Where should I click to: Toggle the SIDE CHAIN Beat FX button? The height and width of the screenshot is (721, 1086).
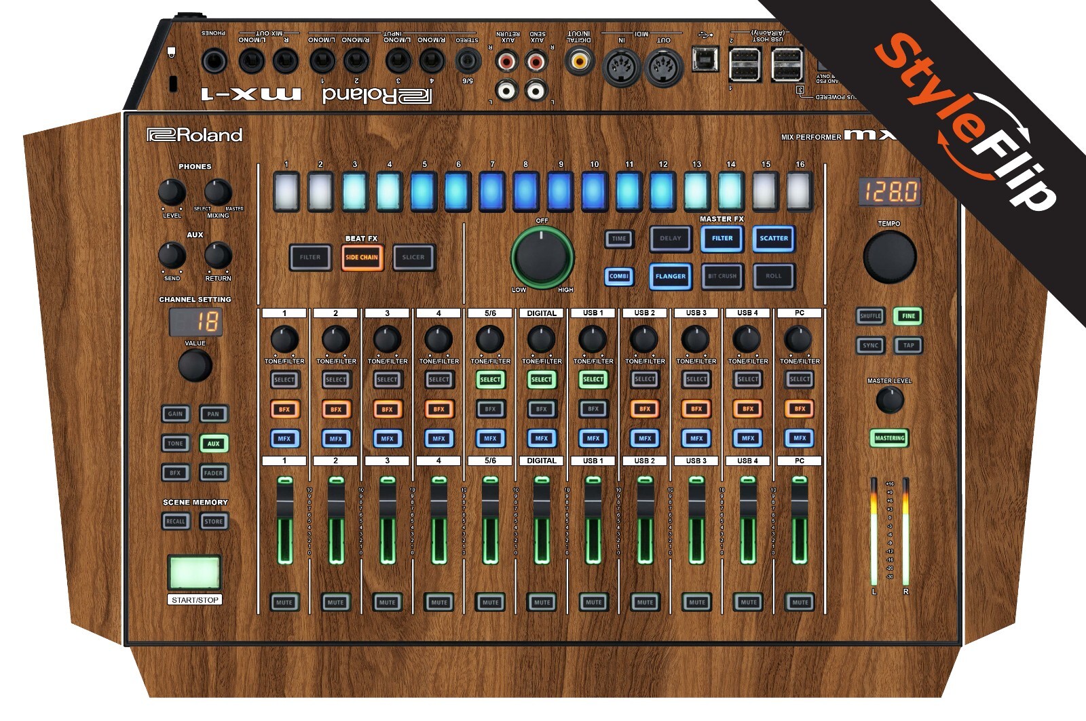362,257
